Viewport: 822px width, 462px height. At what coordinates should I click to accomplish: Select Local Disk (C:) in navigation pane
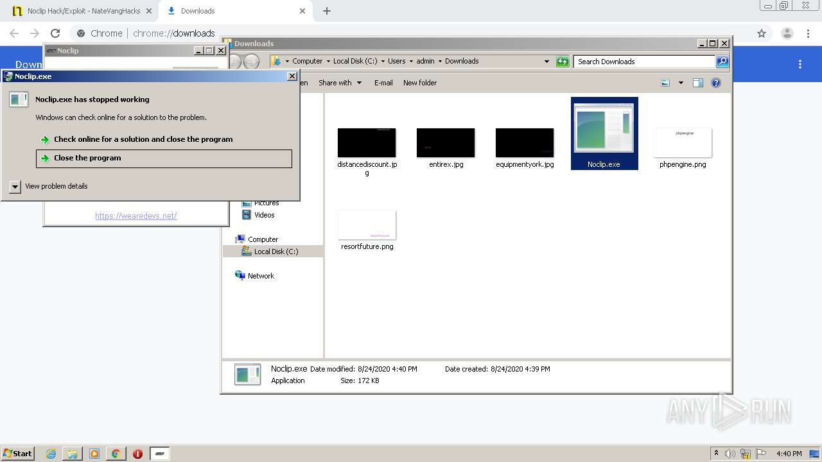[x=270, y=252]
